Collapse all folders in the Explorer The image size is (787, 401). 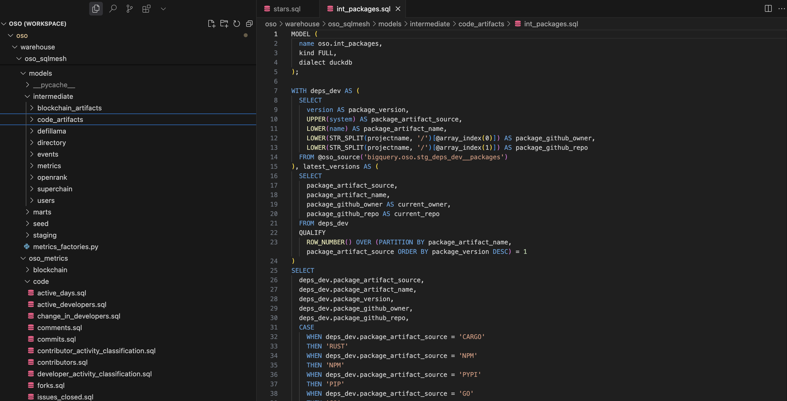click(x=249, y=23)
